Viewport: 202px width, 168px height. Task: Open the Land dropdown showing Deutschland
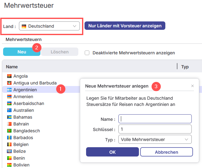tap(49, 26)
